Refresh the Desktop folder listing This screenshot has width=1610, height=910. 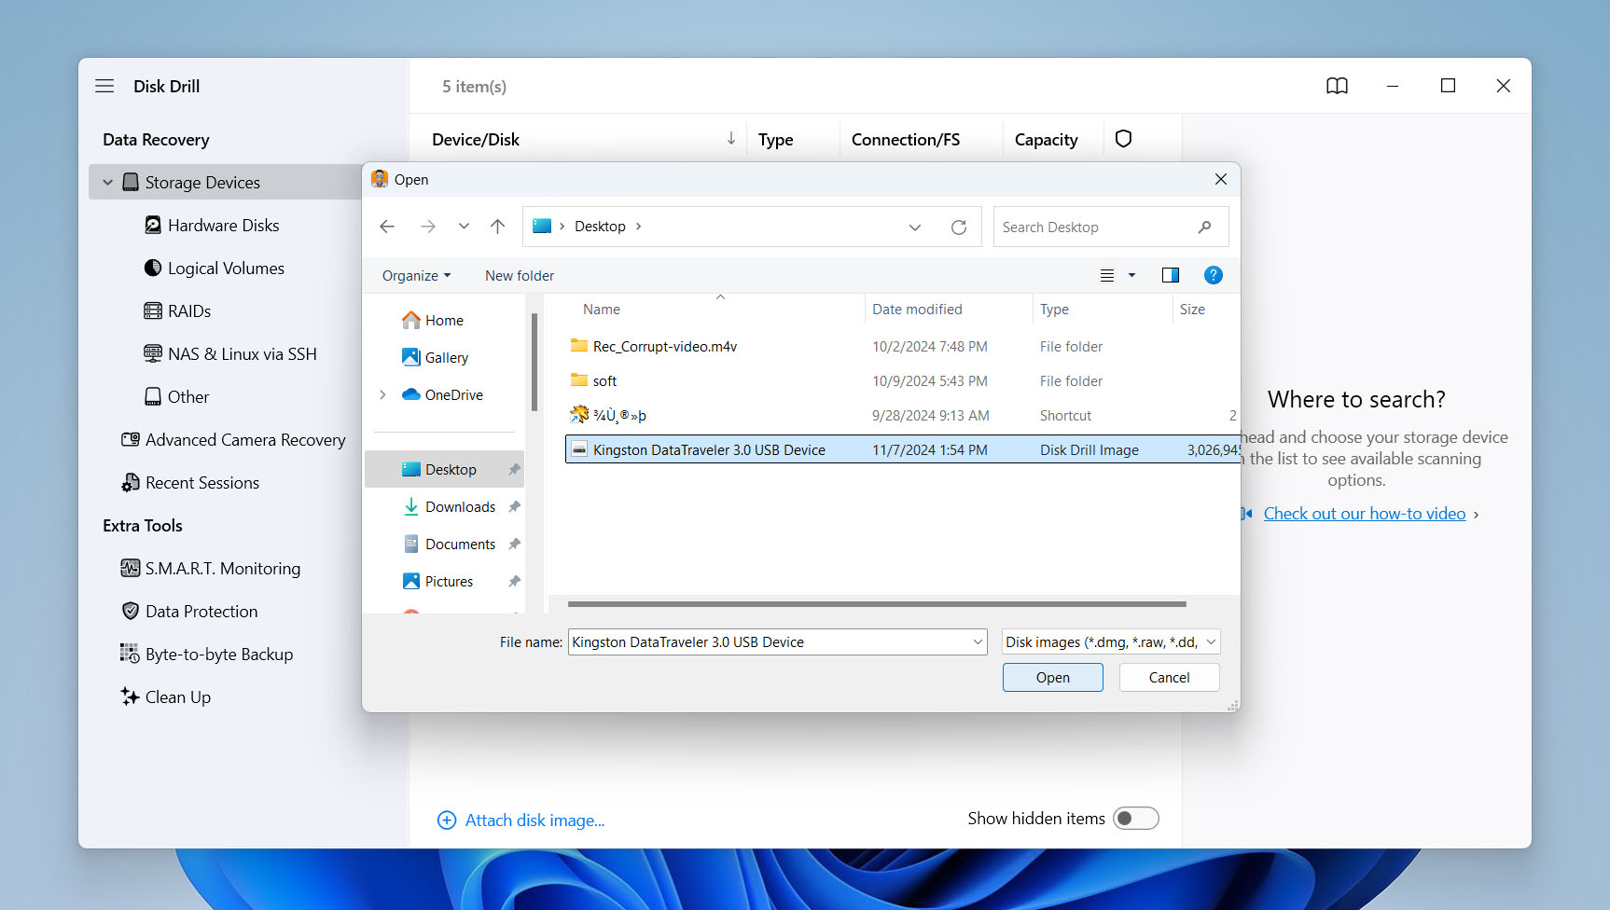(959, 227)
